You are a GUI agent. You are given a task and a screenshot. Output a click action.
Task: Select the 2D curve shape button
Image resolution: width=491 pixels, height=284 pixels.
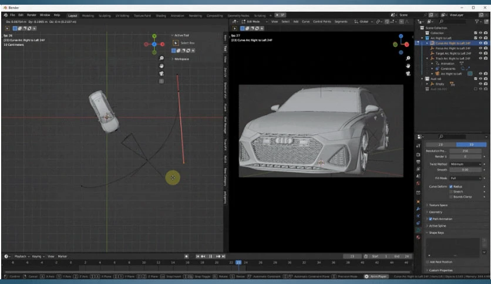[x=441, y=144]
